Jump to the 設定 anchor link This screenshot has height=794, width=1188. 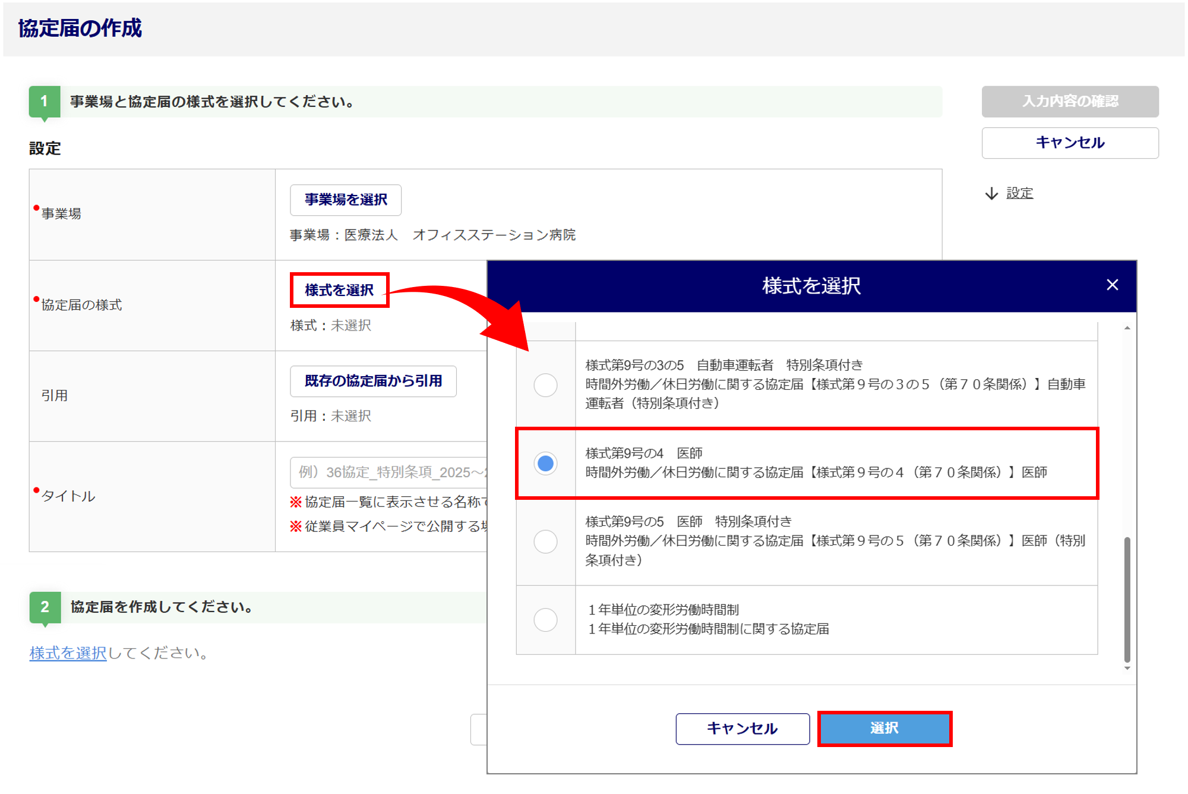[1019, 194]
